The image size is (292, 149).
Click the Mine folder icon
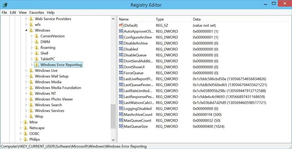pyautogui.click(x=26, y=122)
